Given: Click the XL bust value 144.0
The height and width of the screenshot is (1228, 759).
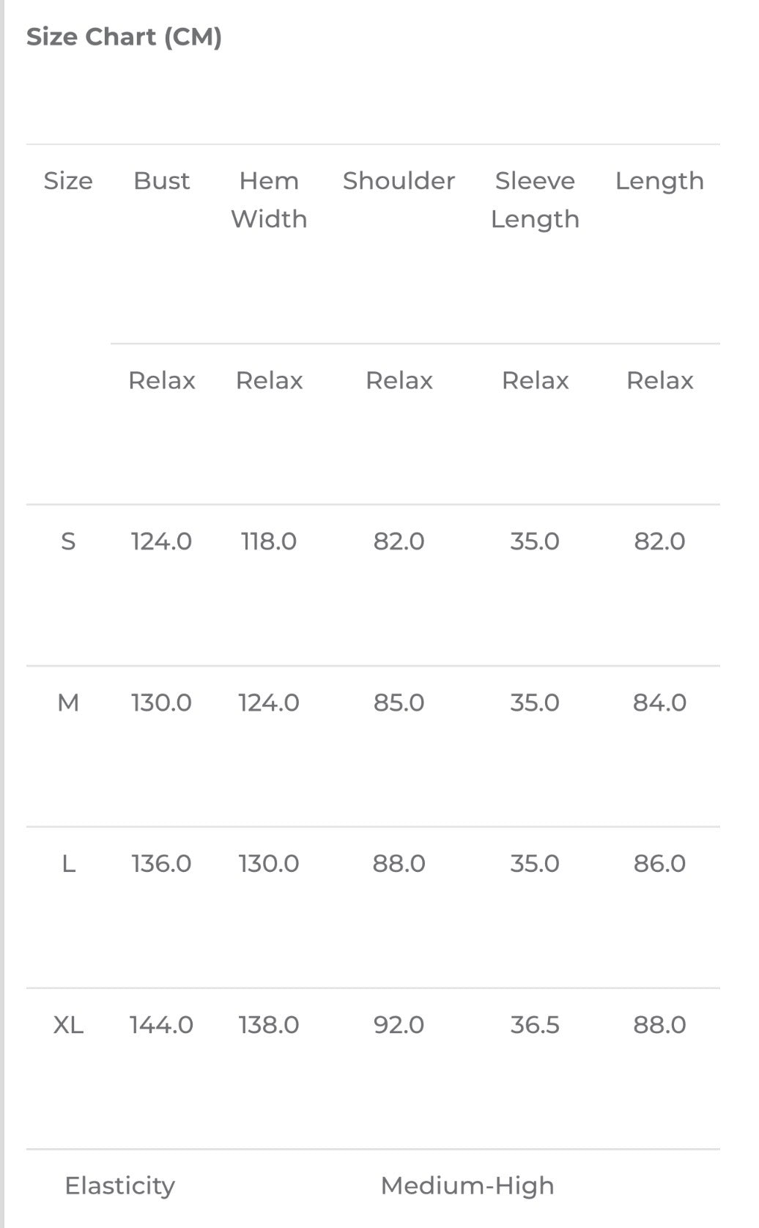Looking at the screenshot, I should click(161, 1024).
